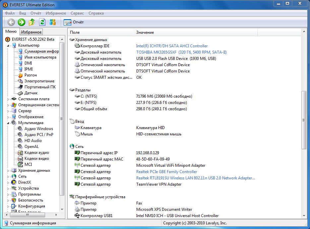Expand the Хранение данных tree node
310x229 pixels.
click(9, 170)
